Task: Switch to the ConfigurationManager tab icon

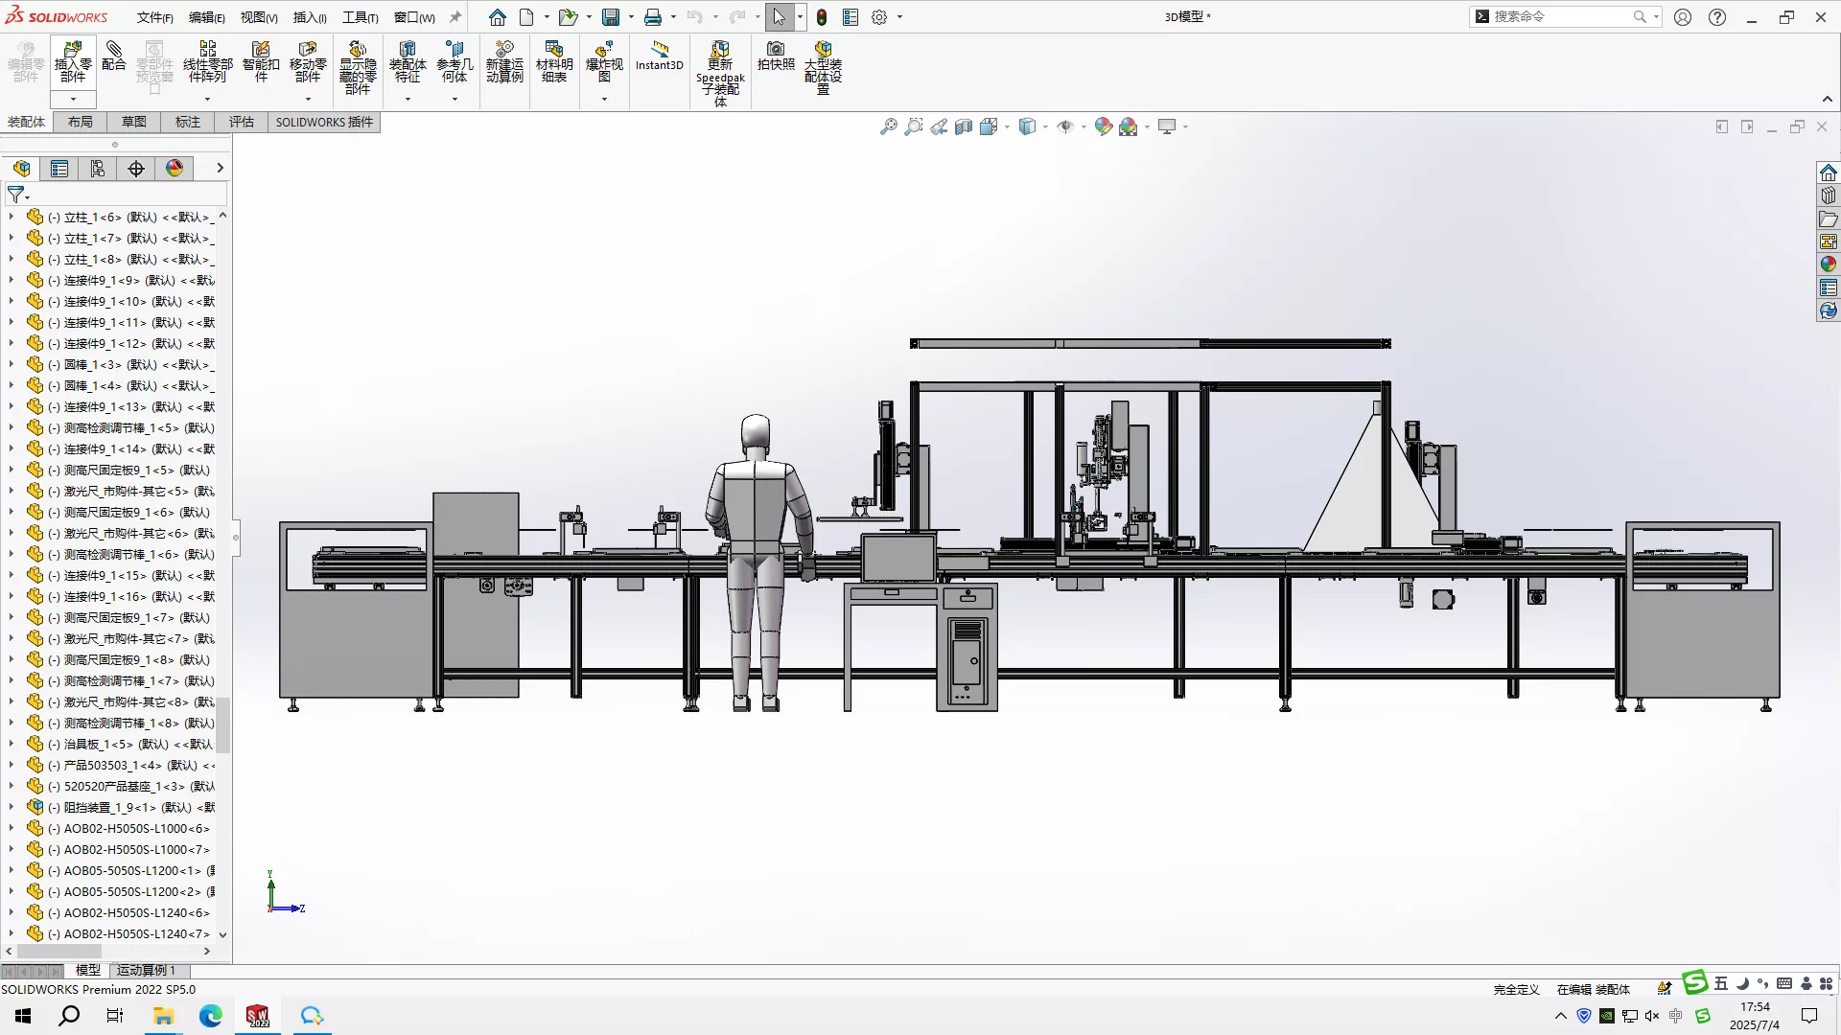Action: (98, 169)
